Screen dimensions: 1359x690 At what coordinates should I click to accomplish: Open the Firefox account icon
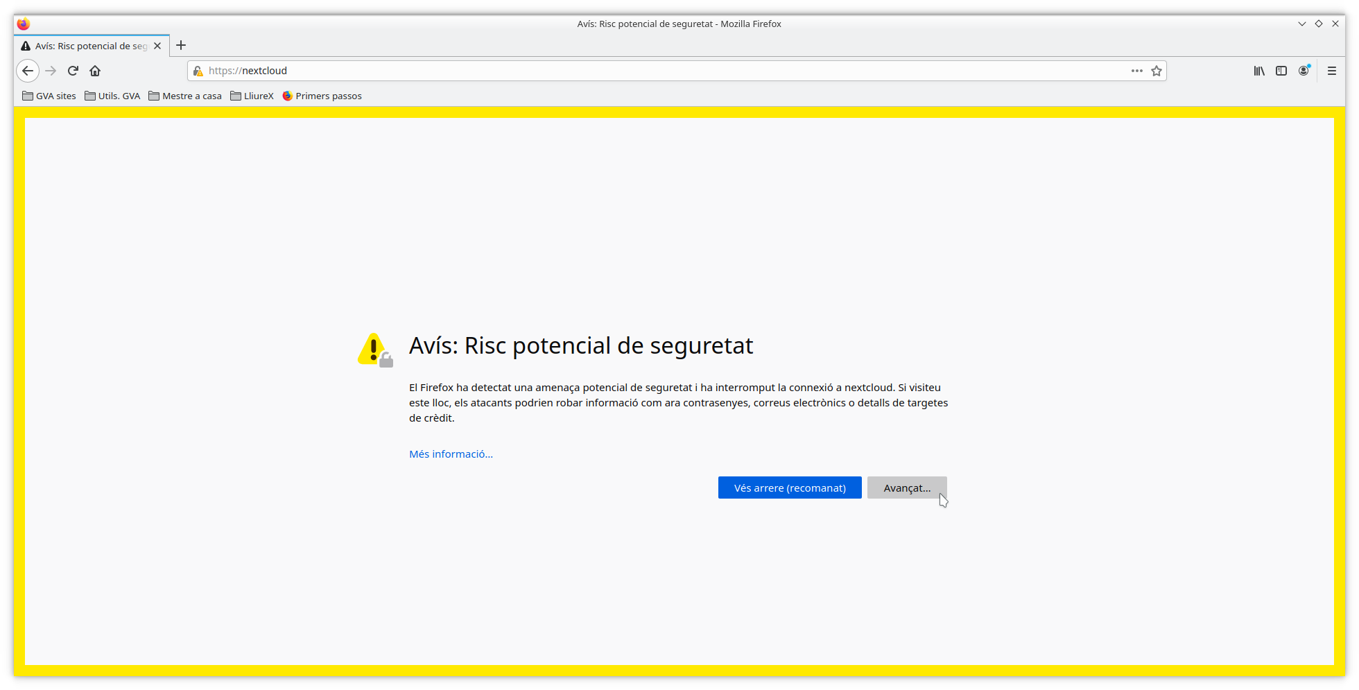(1304, 71)
